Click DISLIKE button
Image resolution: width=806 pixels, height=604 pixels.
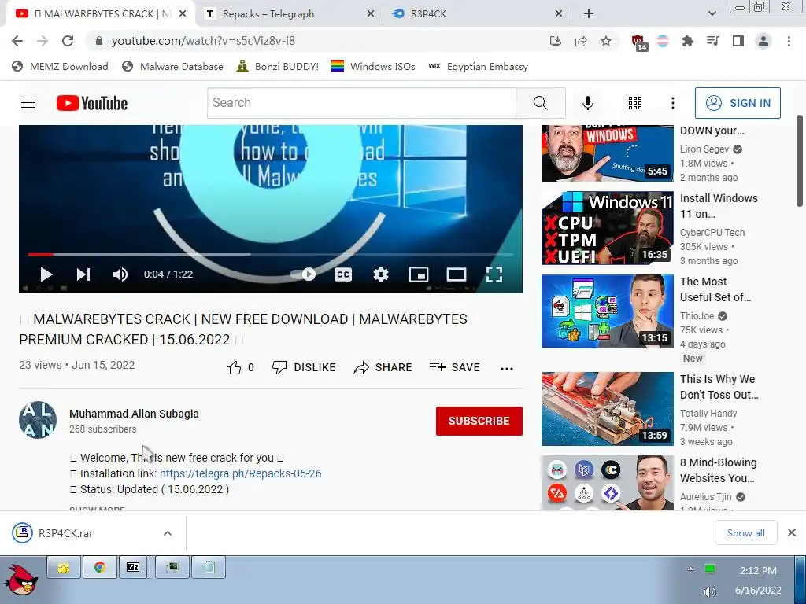304,368
